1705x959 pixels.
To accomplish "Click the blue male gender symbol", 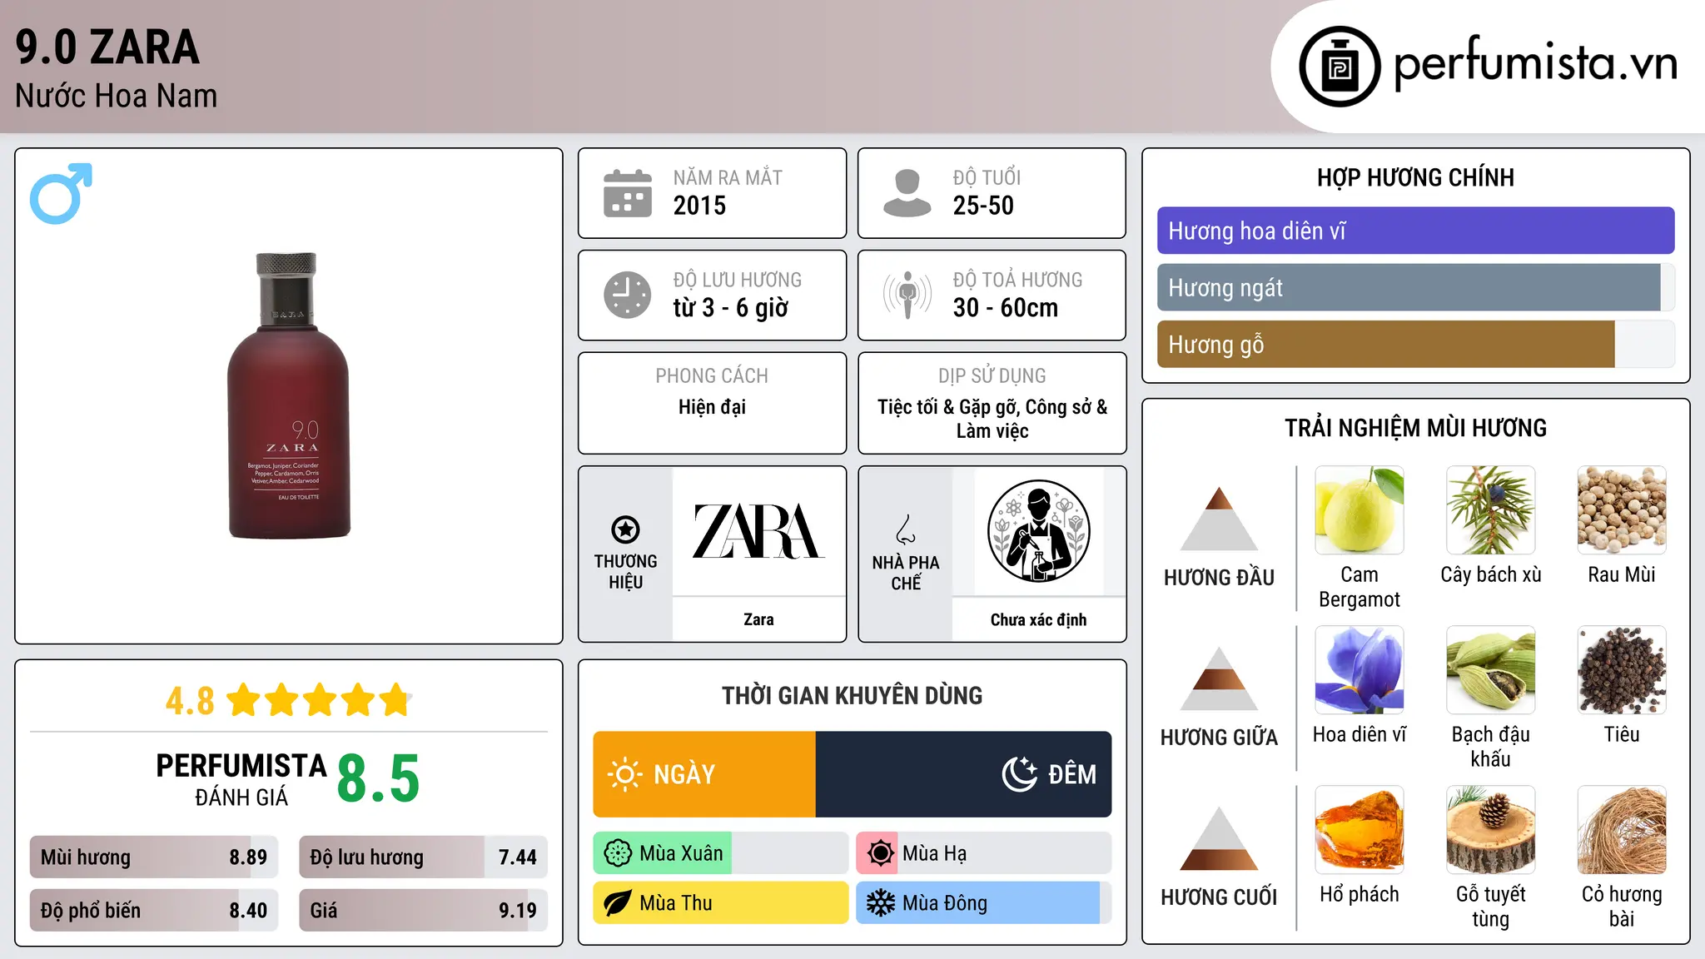I will pyautogui.click(x=61, y=193).
